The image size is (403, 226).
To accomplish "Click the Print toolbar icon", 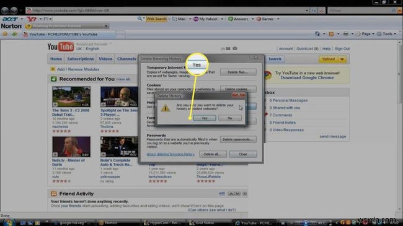I will point(346,34).
